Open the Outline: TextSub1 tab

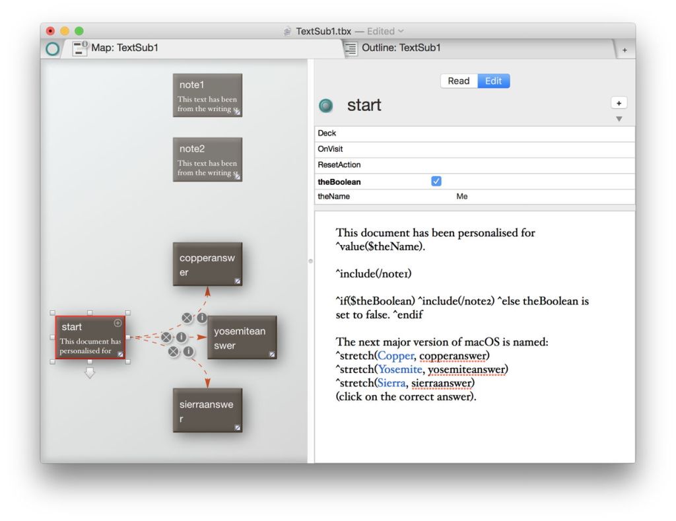(x=401, y=48)
